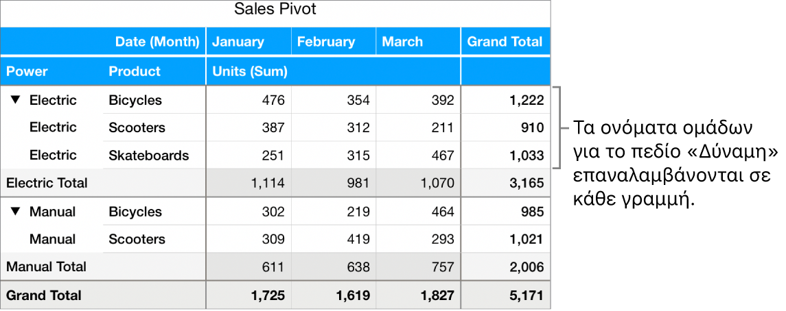
Task: Click the Manual Scooters February value 419
Action: coord(357,239)
